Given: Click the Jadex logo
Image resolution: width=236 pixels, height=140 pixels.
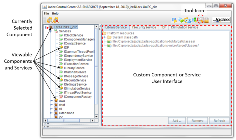Looking at the screenshot, I should pyautogui.click(x=221, y=20).
